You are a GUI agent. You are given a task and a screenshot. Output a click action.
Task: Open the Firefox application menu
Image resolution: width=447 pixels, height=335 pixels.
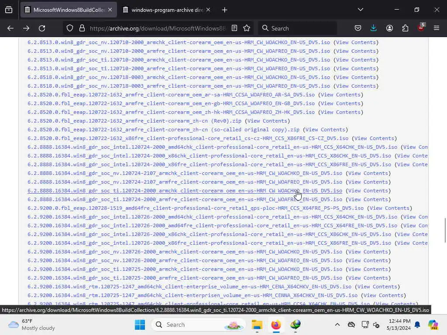437,28
